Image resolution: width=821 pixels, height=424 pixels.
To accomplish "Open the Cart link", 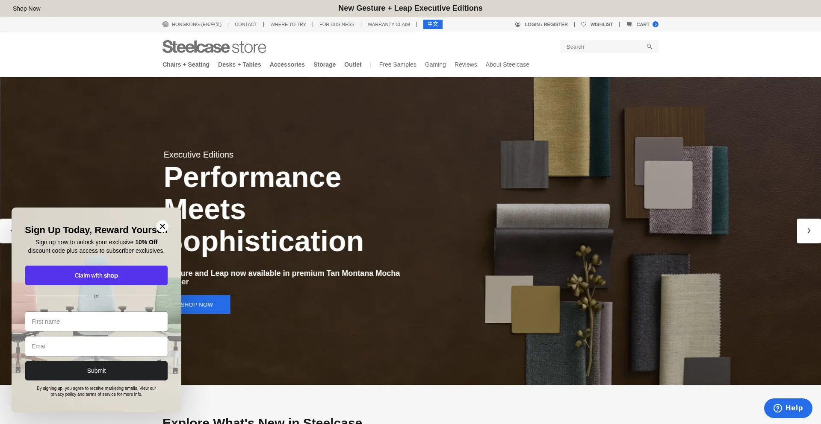I will (x=643, y=24).
